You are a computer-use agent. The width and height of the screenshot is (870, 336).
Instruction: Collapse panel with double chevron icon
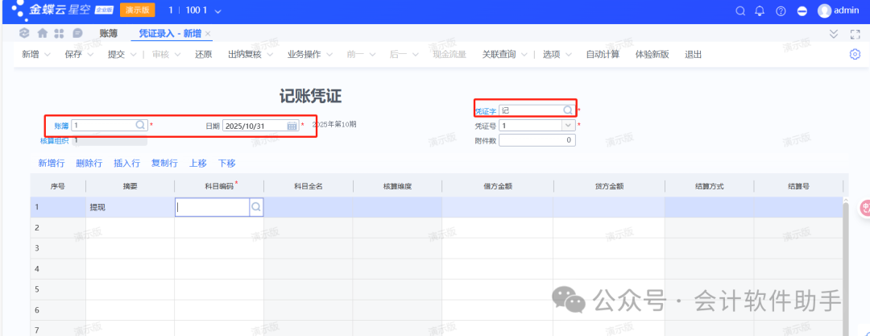[834, 34]
